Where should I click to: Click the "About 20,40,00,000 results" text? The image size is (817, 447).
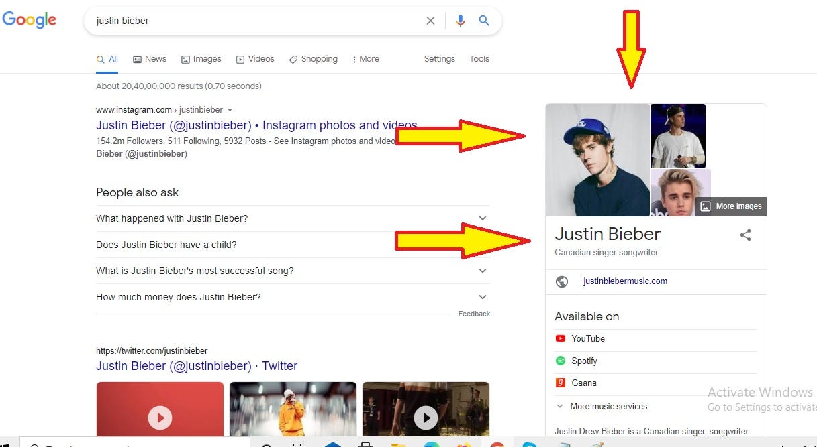[179, 86]
